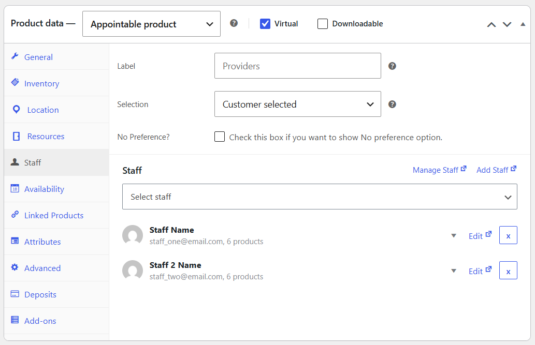
Task: Expand Staff Name row details
Action: pos(454,235)
